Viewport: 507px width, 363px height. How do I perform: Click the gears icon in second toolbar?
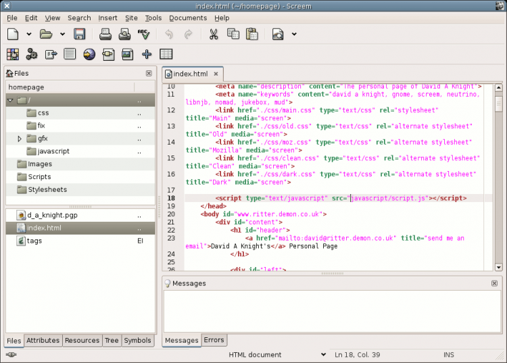pyautogui.click(x=31, y=54)
